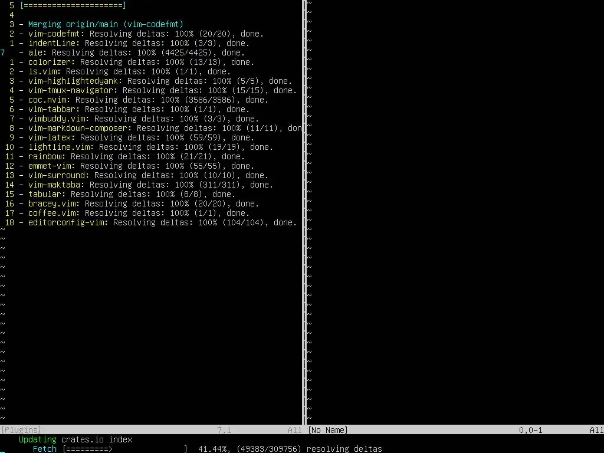Click the vim-markdown-composer plugin line
This screenshot has height=453, width=604.
pyautogui.click(x=160, y=128)
